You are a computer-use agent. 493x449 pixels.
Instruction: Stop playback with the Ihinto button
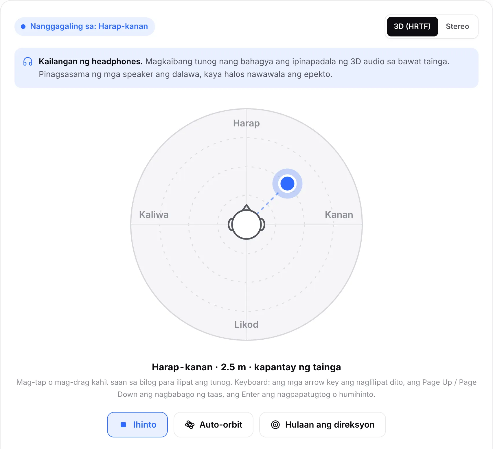click(x=137, y=425)
